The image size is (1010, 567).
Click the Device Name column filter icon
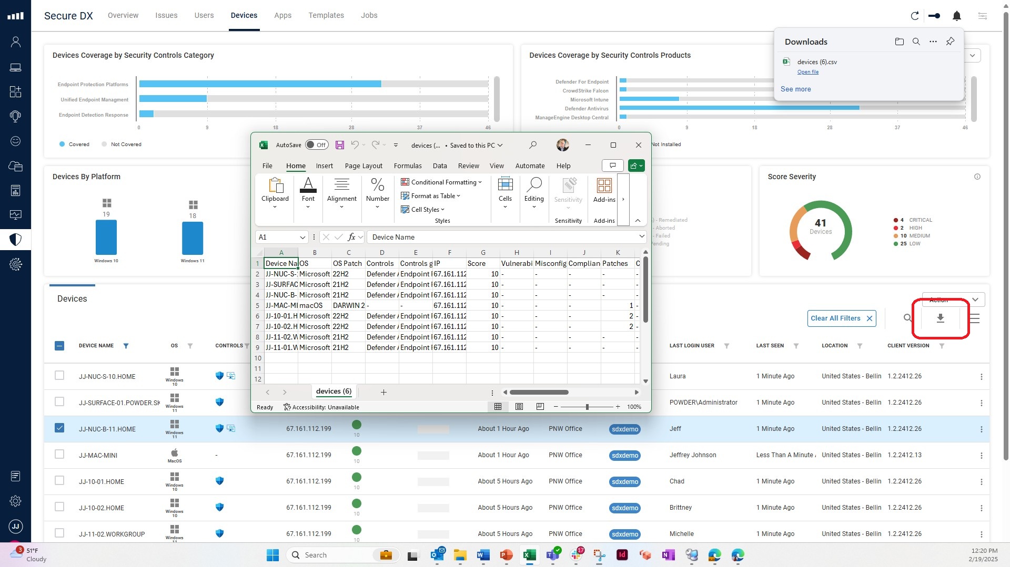[x=126, y=346]
